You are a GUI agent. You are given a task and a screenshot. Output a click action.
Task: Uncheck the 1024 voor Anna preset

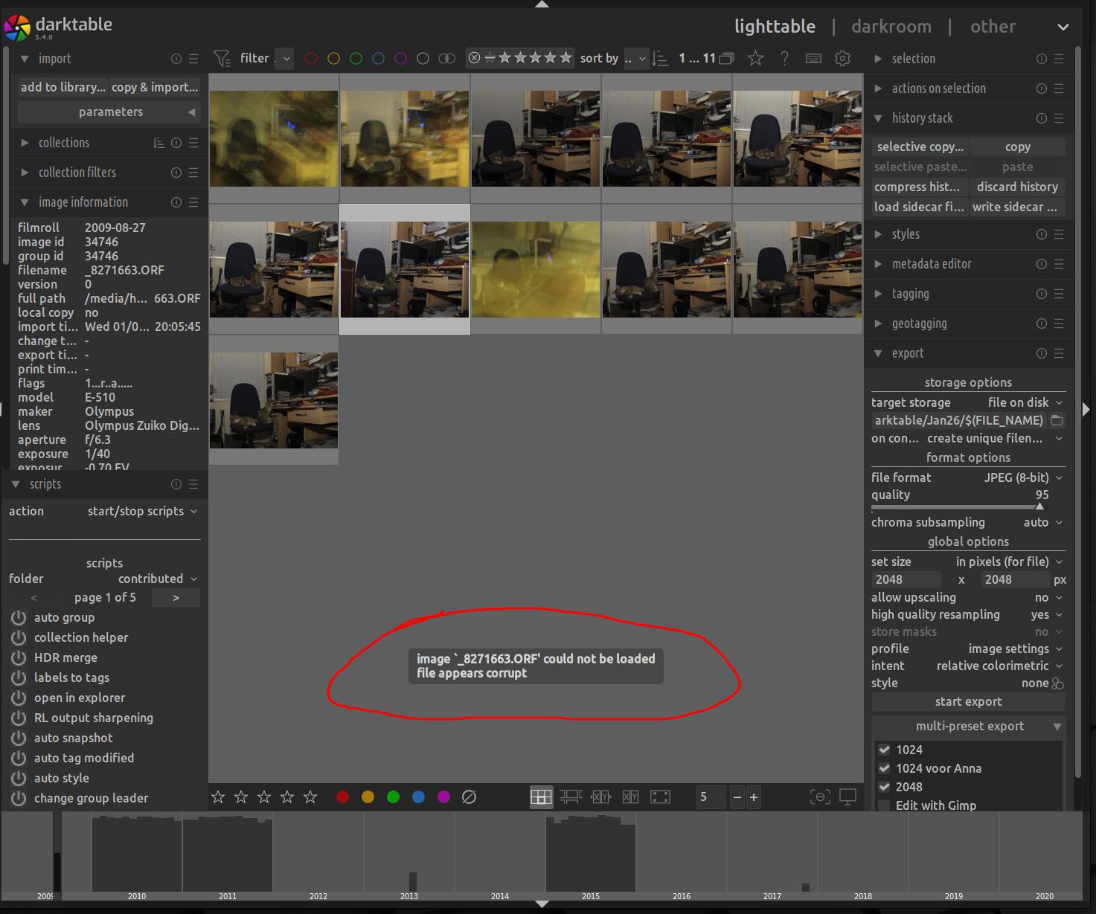pyautogui.click(x=884, y=768)
